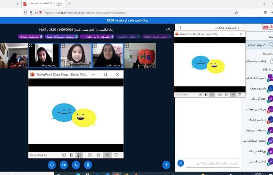Open the blue plus actions button
Image resolution: width=273 pixels, height=175 pixels.
[x=166, y=165]
